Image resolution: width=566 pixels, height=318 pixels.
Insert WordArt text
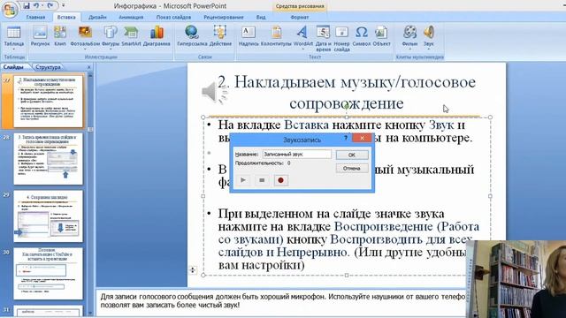(303, 36)
